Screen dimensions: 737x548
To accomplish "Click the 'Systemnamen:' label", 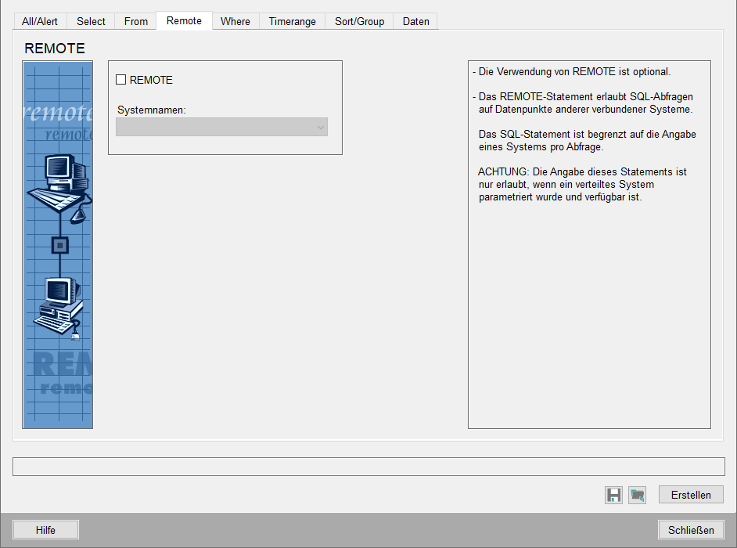I will click(x=151, y=110).
